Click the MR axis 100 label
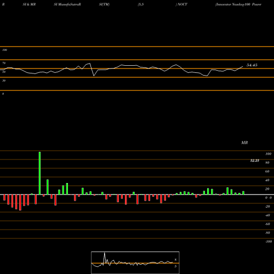Image resolution: width=274 pixels, height=274 pixels. pyautogui.click(x=269, y=154)
